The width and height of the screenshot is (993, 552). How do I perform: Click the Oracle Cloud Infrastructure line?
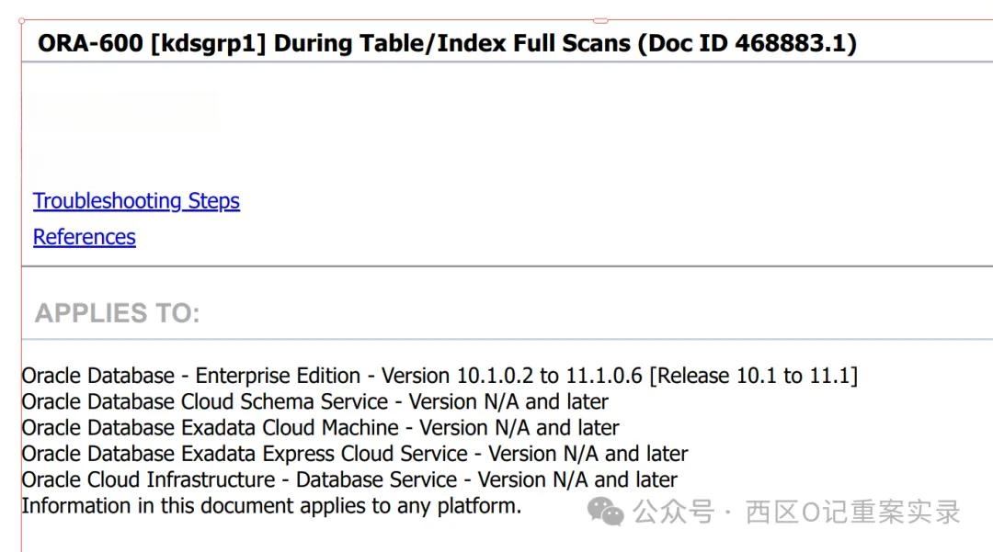(x=349, y=479)
